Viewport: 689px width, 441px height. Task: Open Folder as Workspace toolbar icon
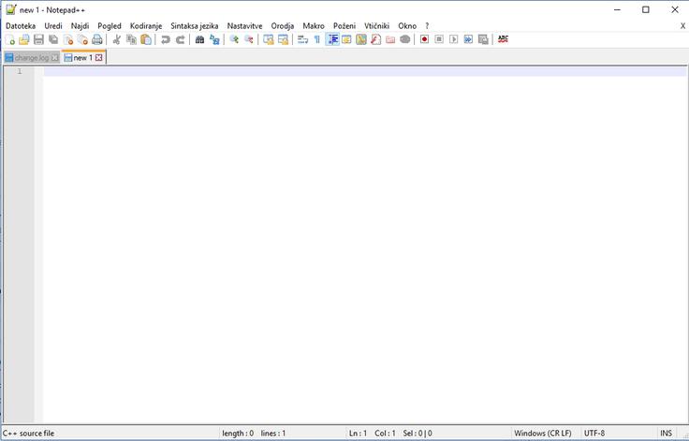pyautogui.click(x=390, y=39)
